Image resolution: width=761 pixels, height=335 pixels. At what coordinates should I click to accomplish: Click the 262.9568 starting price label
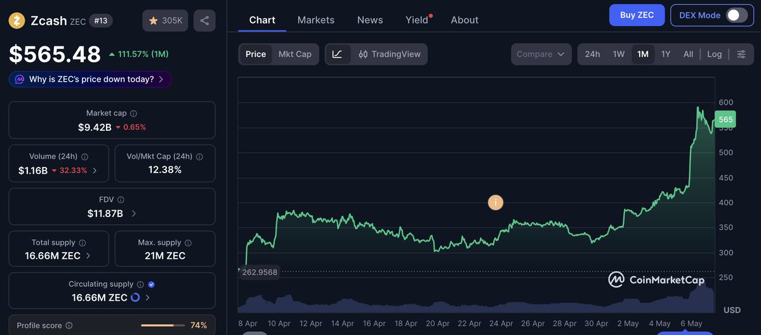point(260,272)
